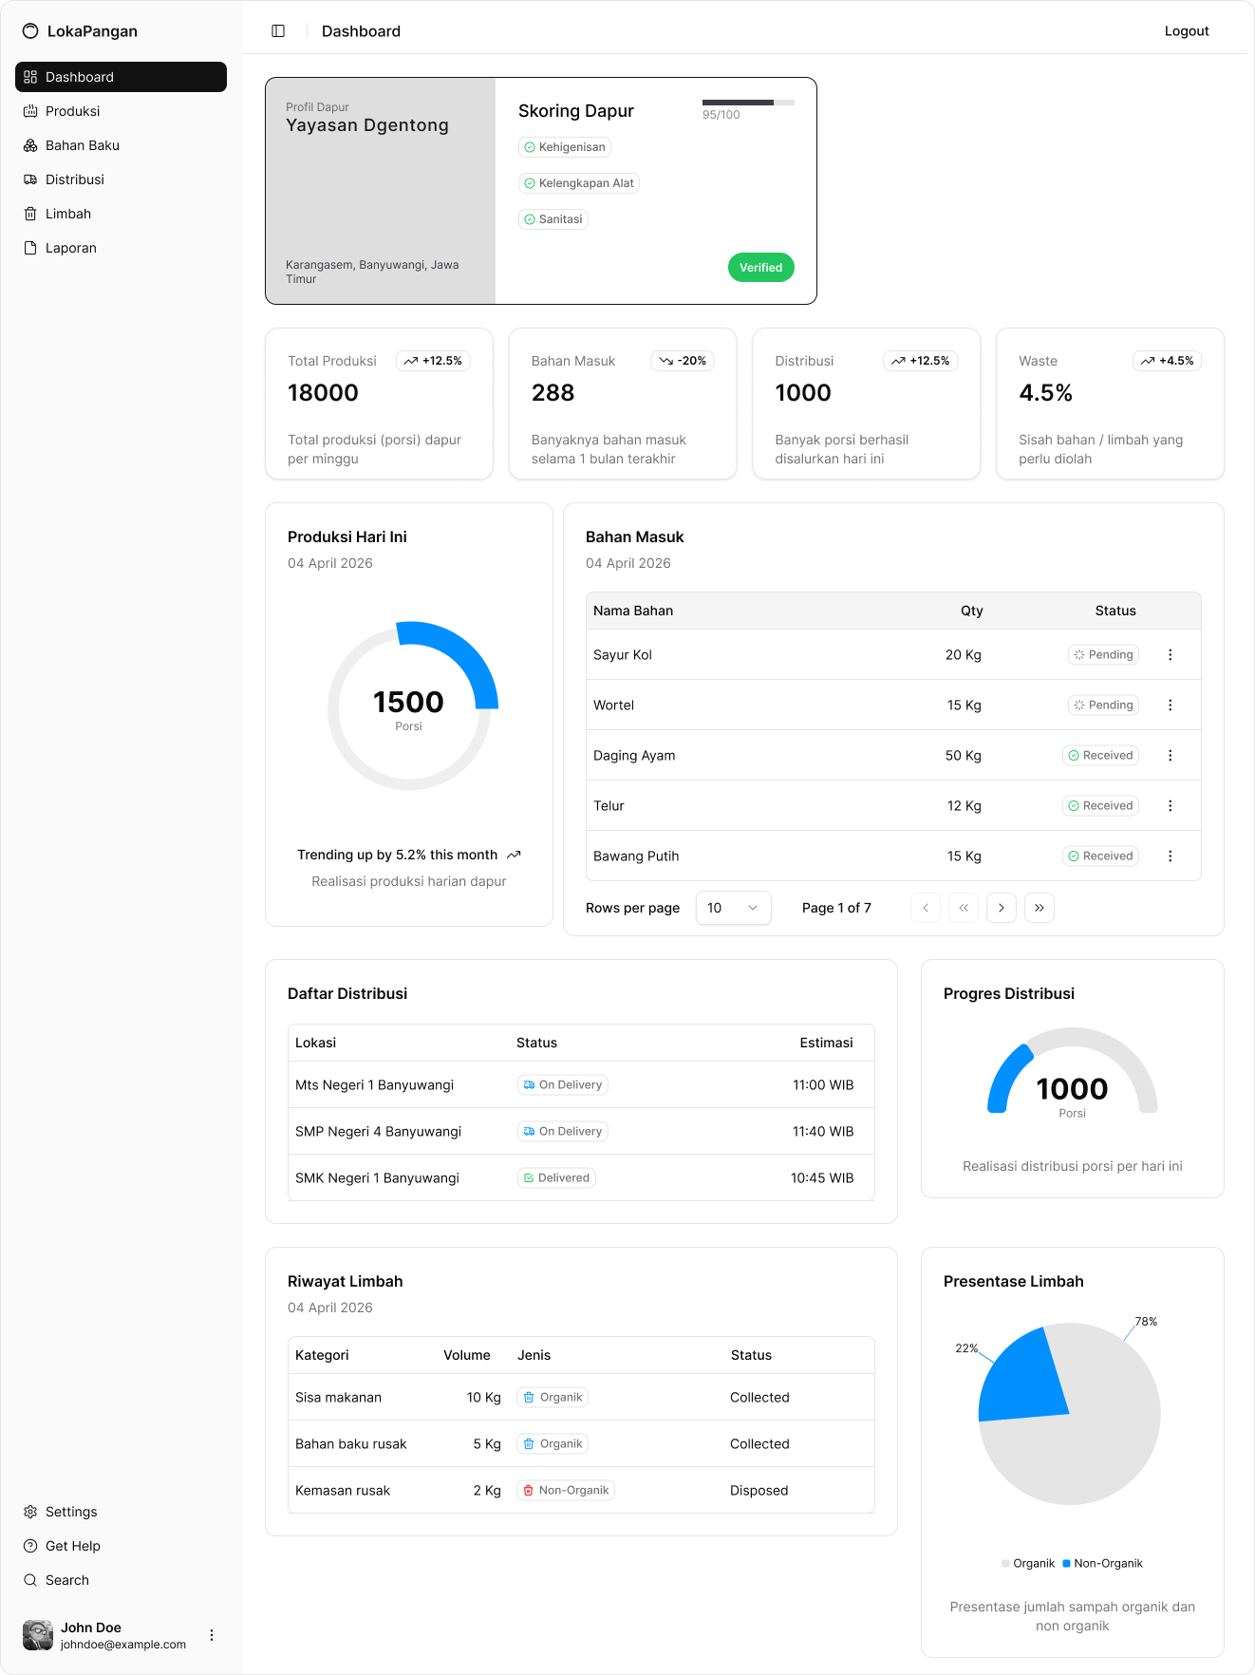Click the Page 1 of 7 indicator

836,908
